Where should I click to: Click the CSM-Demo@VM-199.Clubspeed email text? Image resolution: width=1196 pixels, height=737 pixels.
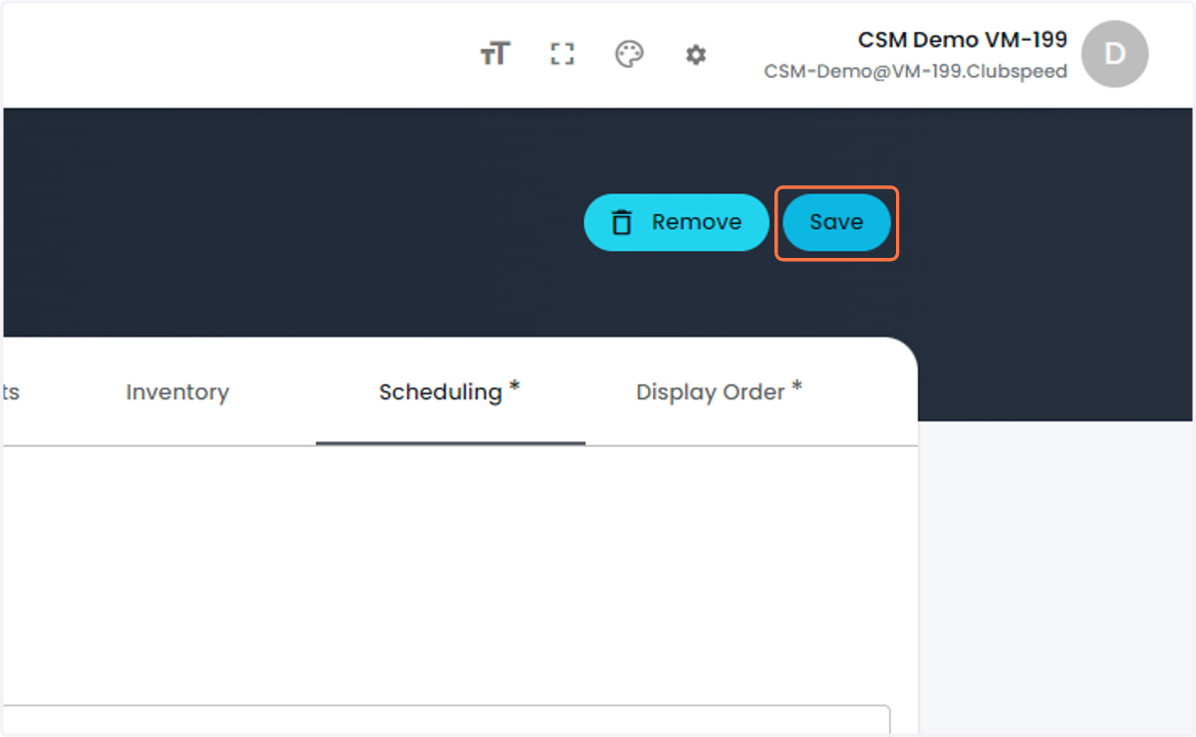[916, 72]
